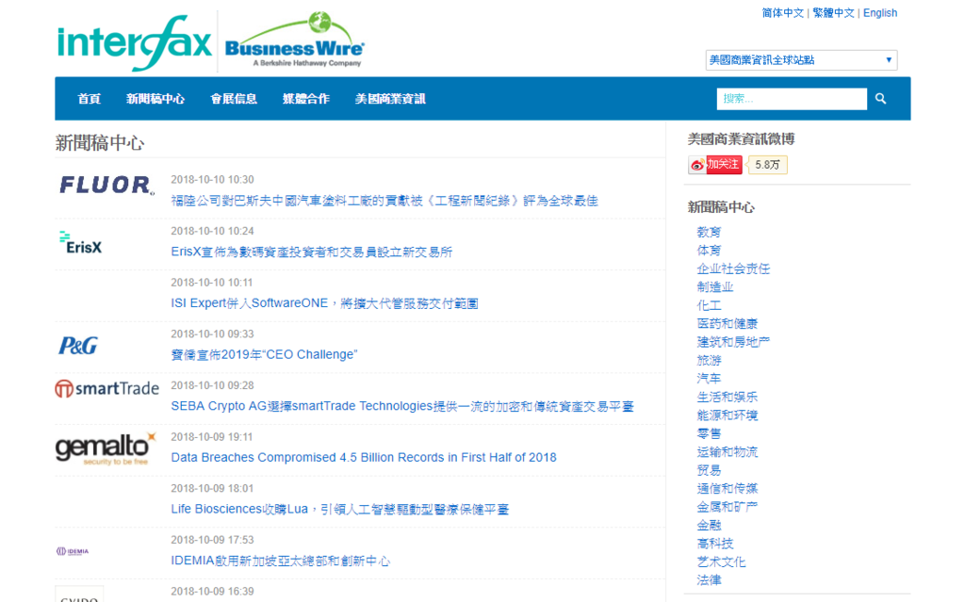The image size is (965, 602).
Task: Select the 旅游 category
Action: tap(709, 360)
